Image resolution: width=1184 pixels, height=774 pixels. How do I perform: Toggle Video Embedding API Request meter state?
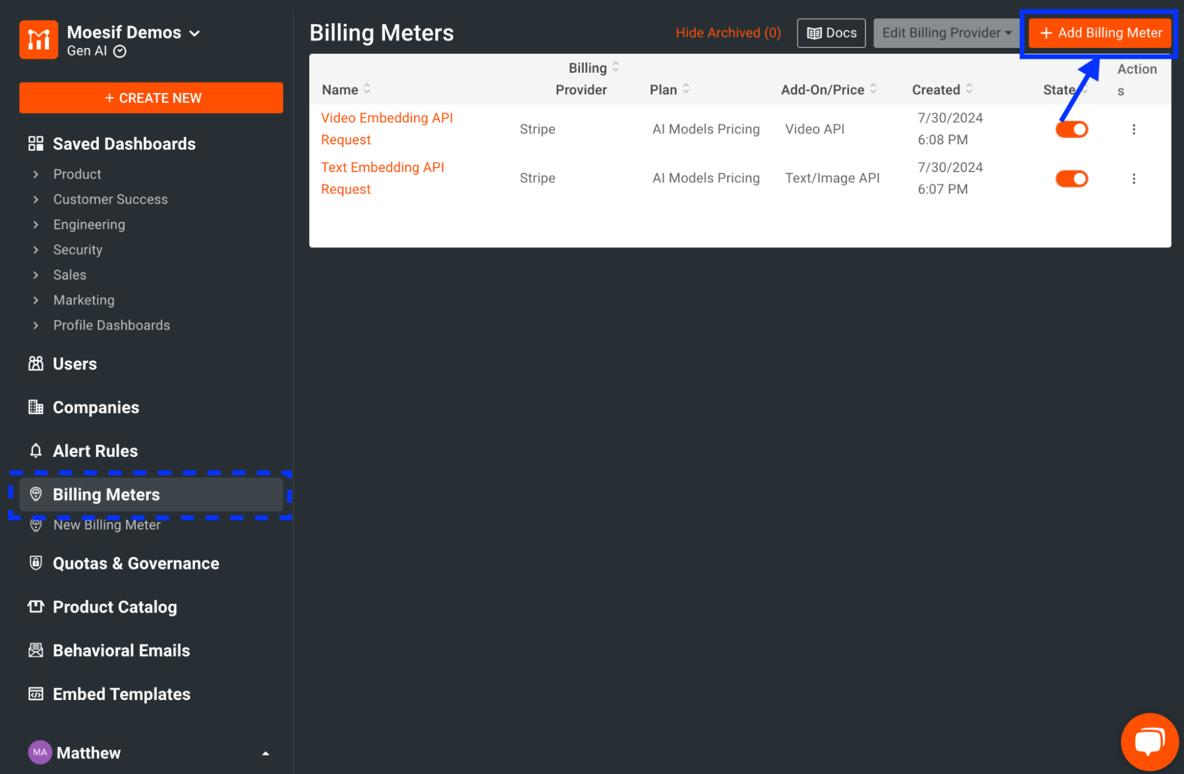1071,129
